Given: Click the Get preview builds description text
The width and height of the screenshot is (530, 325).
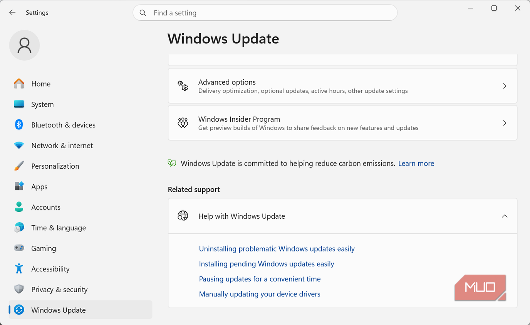Looking at the screenshot, I should coord(308,128).
